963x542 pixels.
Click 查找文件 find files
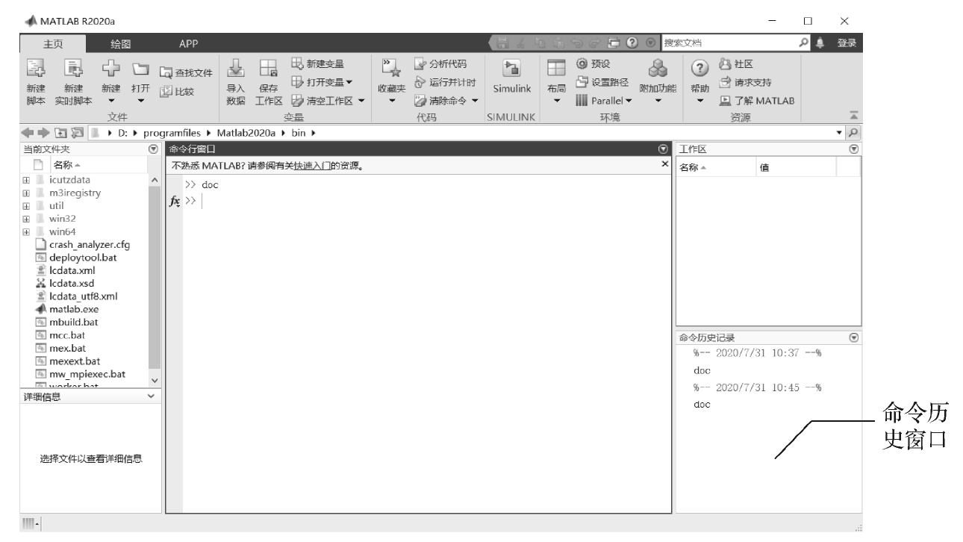point(187,72)
